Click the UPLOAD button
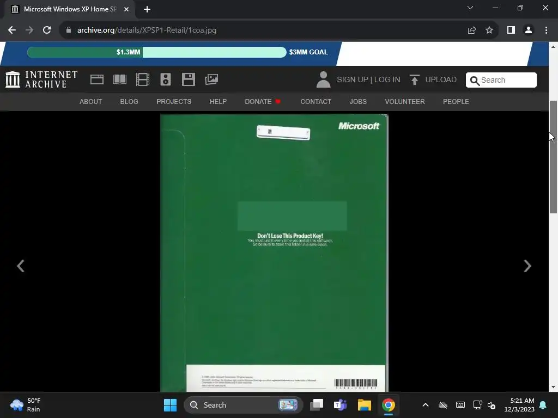The image size is (558, 418). (x=433, y=79)
